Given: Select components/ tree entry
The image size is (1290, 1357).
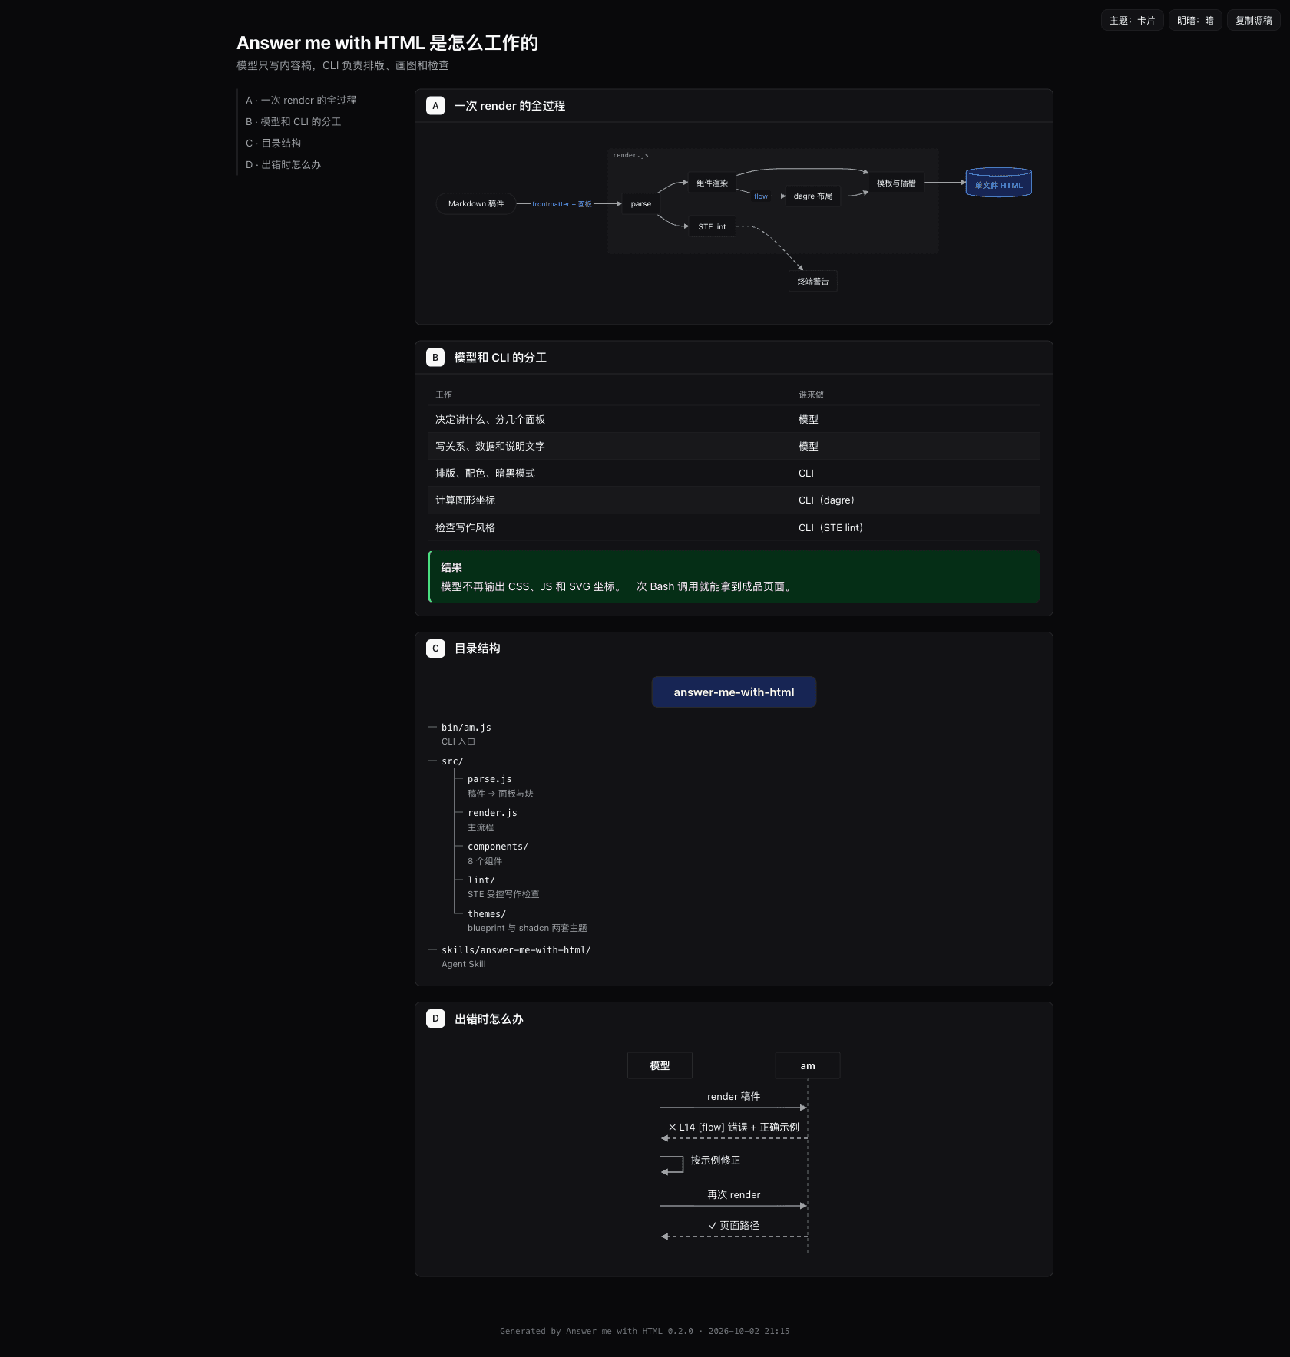Looking at the screenshot, I should coord(498,847).
